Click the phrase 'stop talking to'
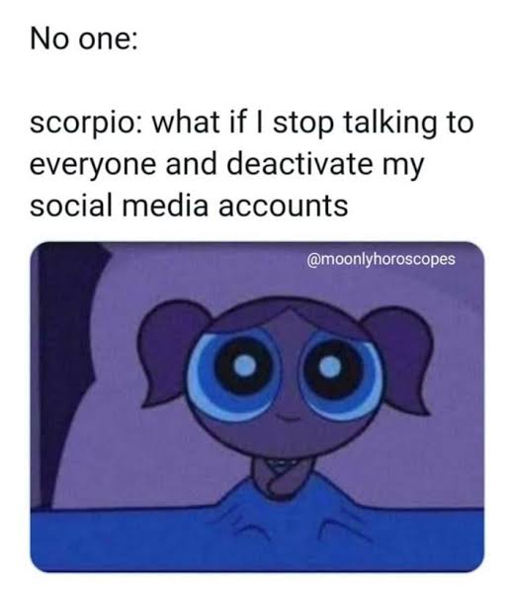The image size is (507, 591). click(374, 124)
